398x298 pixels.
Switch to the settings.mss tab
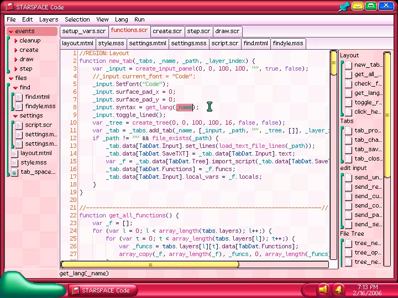188,43
